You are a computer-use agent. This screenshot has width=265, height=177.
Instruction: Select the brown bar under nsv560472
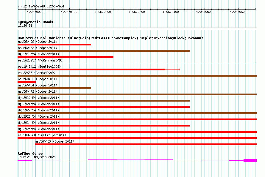(x=137, y=94)
